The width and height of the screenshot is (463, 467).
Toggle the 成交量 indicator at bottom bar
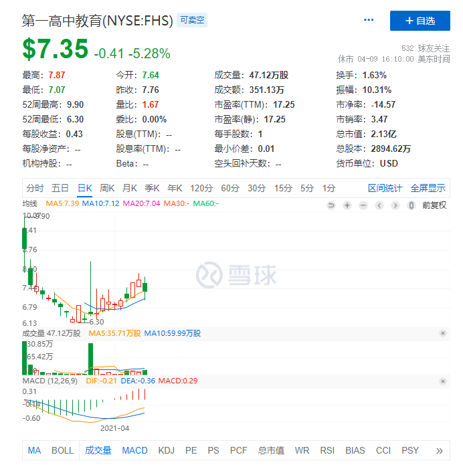tap(98, 450)
